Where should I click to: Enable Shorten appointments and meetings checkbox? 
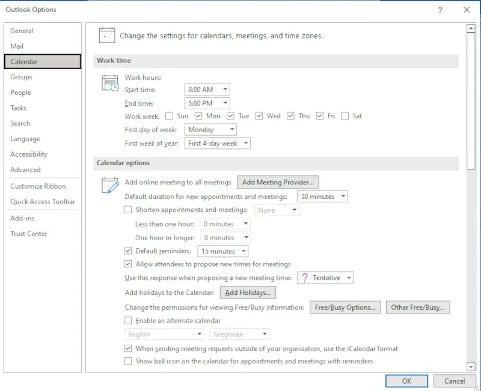pyautogui.click(x=128, y=210)
